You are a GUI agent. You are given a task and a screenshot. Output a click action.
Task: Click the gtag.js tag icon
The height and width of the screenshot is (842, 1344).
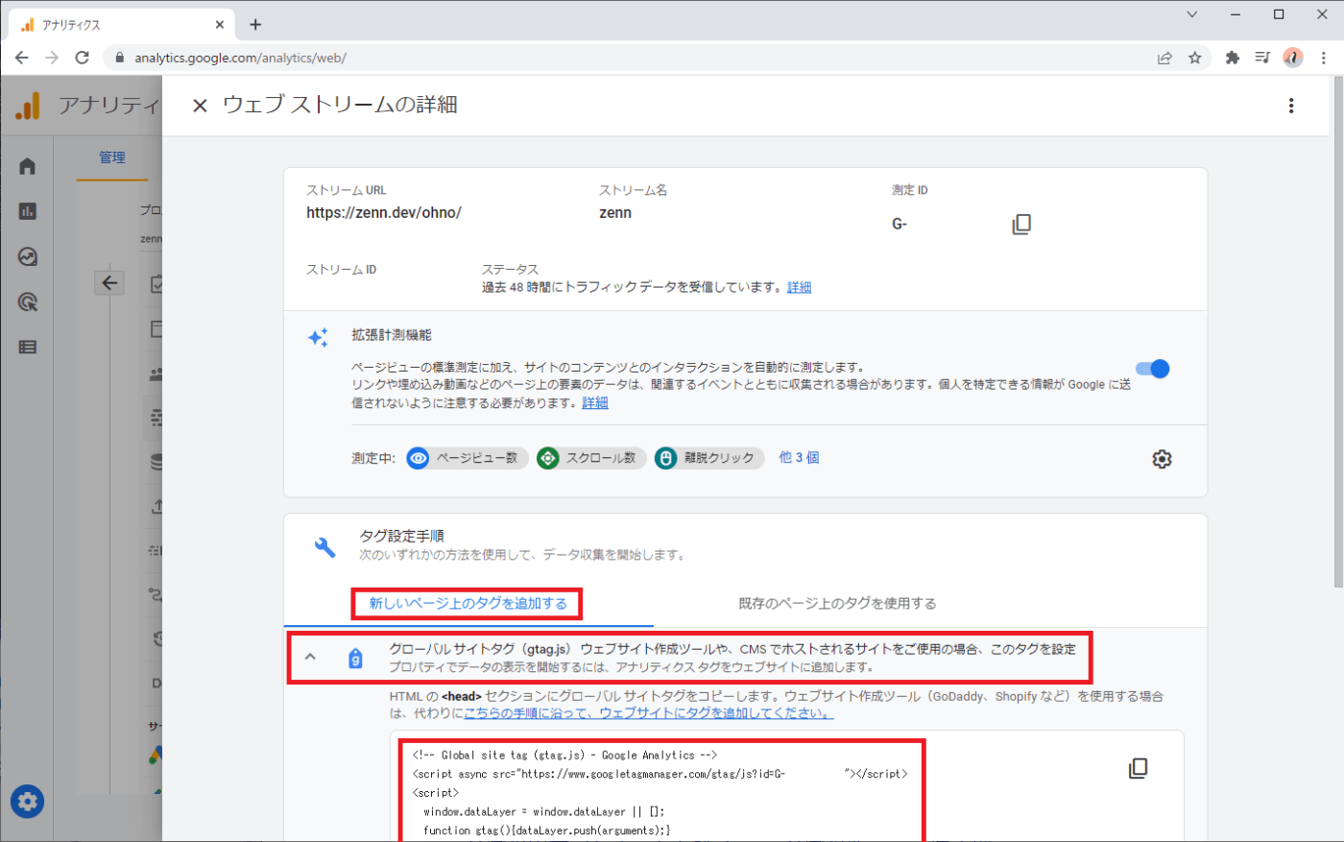coord(355,658)
